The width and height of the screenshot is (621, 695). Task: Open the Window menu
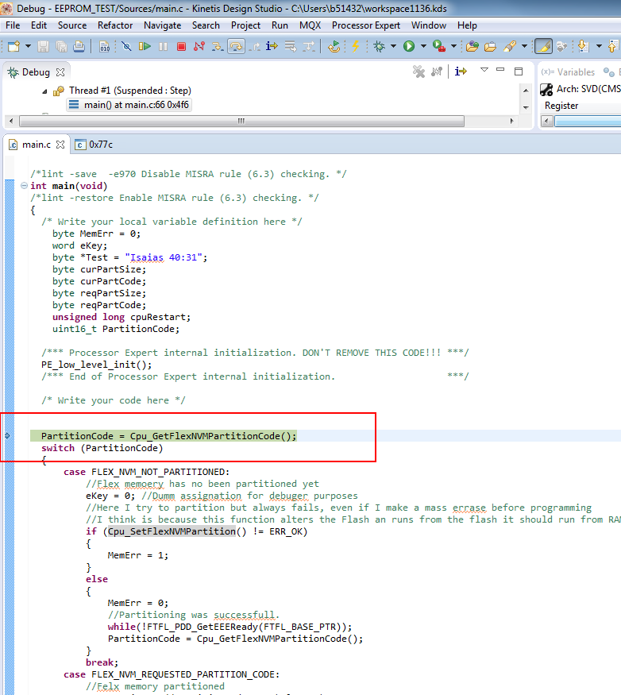[429, 25]
